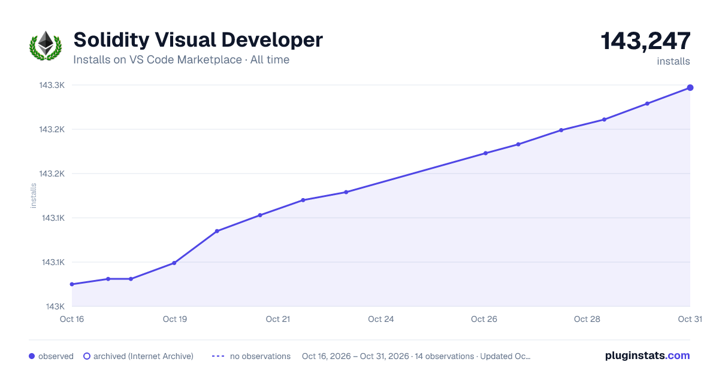Click the 143,247 install count
Viewport: 719px width, 377px height.
(x=645, y=41)
